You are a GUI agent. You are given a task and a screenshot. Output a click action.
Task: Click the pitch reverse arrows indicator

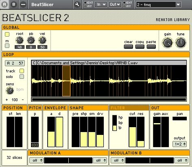coord(35,145)
